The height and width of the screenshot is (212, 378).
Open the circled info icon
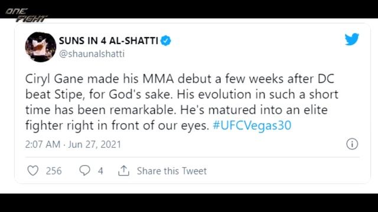click(352, 144)
